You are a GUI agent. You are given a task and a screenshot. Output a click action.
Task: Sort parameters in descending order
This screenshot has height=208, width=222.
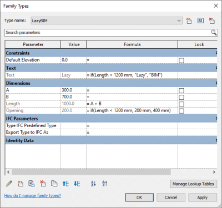click(x=104, y=184)
